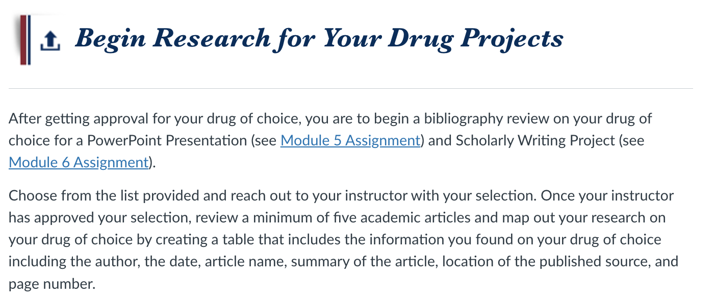Click the horizontal divider line under the heading
This screenshot has height=300, width=714.
[350, 89]
